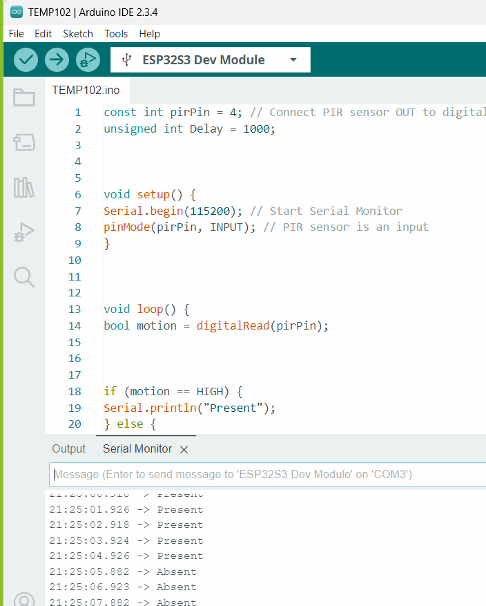Click the 'void loop() {' line

click(146, 309)
